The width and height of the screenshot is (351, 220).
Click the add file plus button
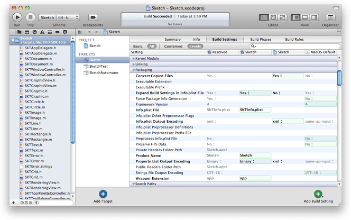[x=13, y=203]
